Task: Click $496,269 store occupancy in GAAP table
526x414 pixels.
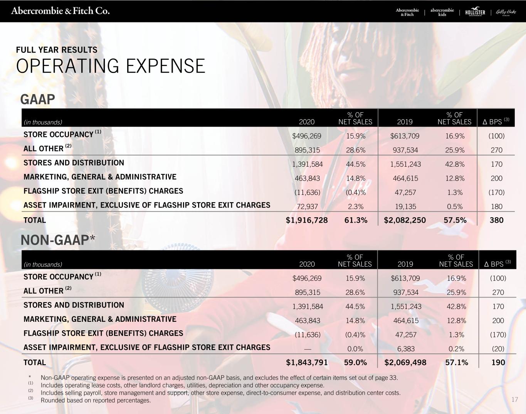Action: point(307,136)
